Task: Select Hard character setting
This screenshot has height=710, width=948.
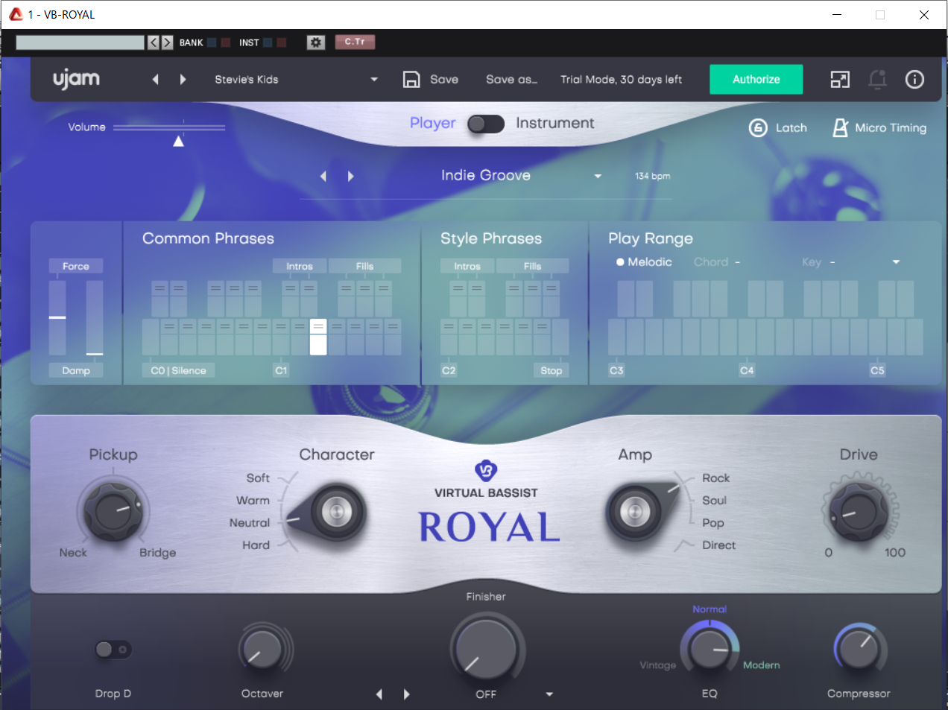Action: coord(256,545)
